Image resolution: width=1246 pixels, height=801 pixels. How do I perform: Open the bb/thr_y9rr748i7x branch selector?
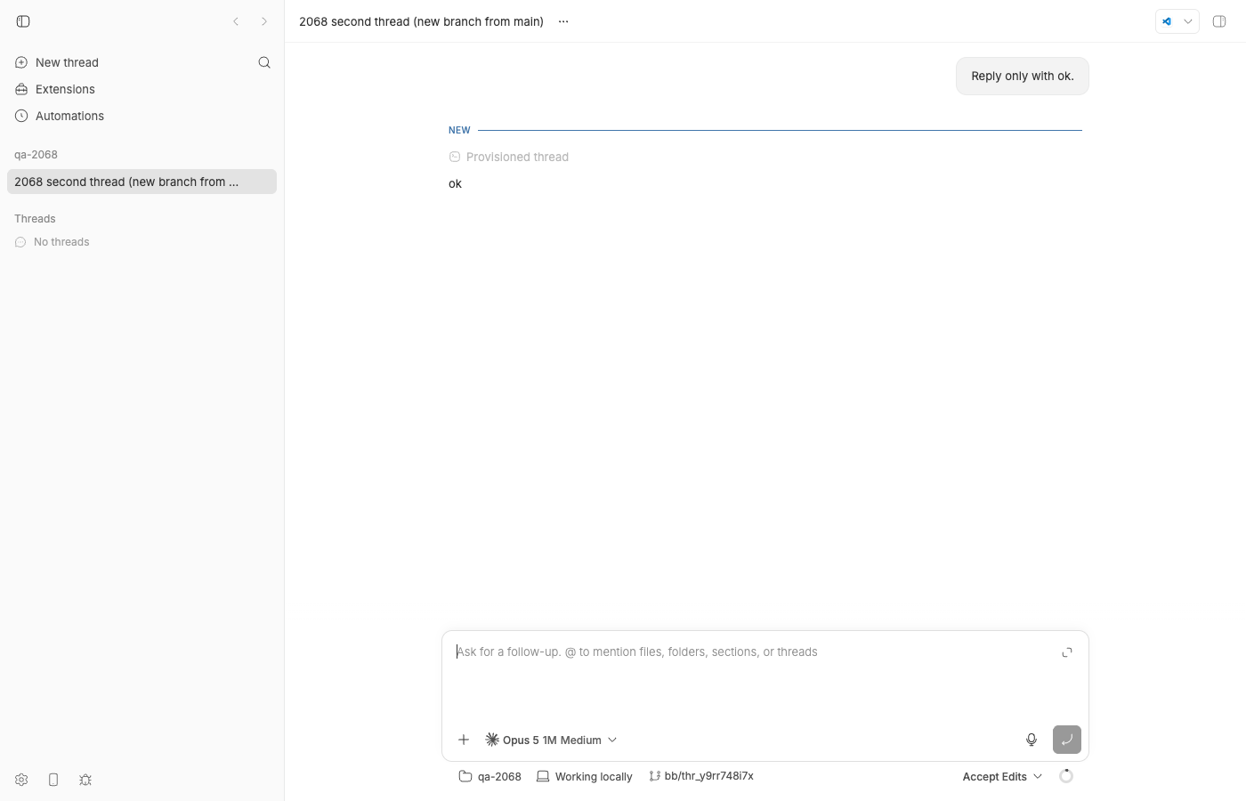coord(701,776)
